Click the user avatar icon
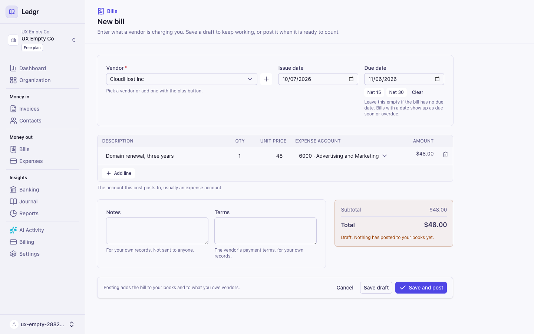 click(x=14, y=324)
